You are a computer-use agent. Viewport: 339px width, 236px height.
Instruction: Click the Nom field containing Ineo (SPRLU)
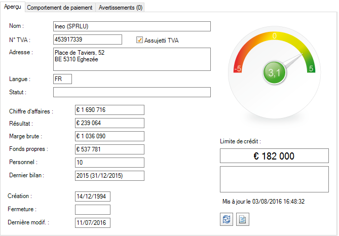(131, 26)
